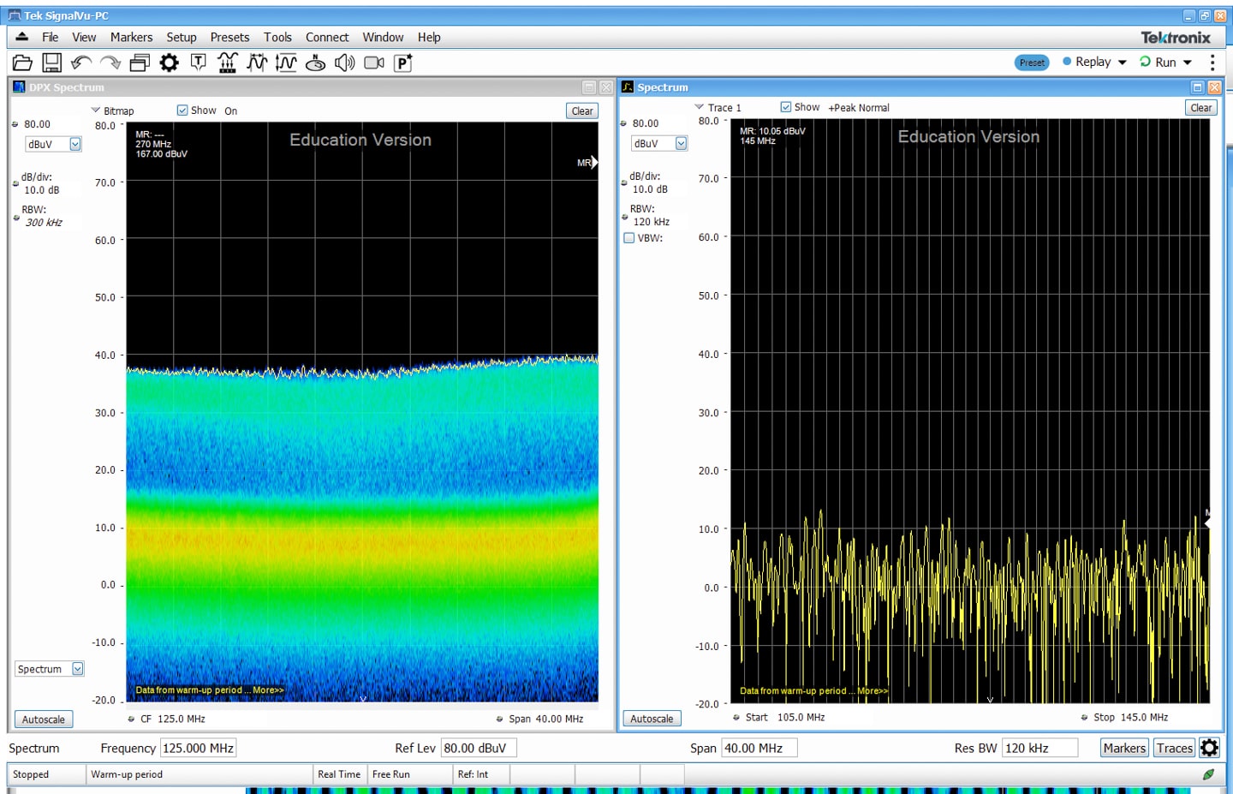
Task: Click the Replay button
Action: pos(1087,62)
